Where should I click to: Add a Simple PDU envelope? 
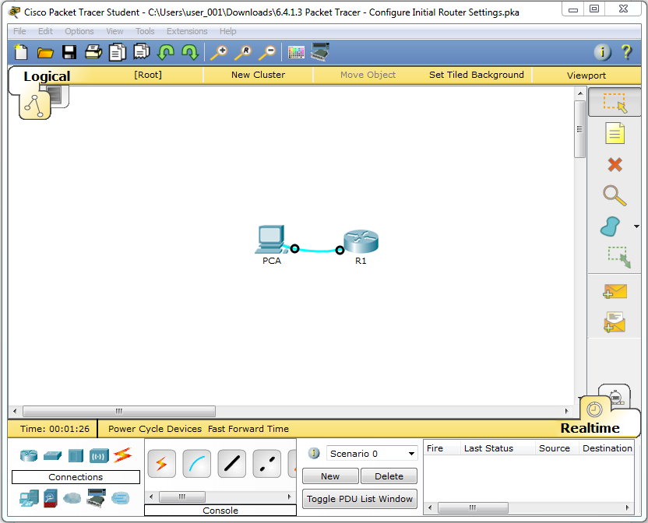coord(615,291)
